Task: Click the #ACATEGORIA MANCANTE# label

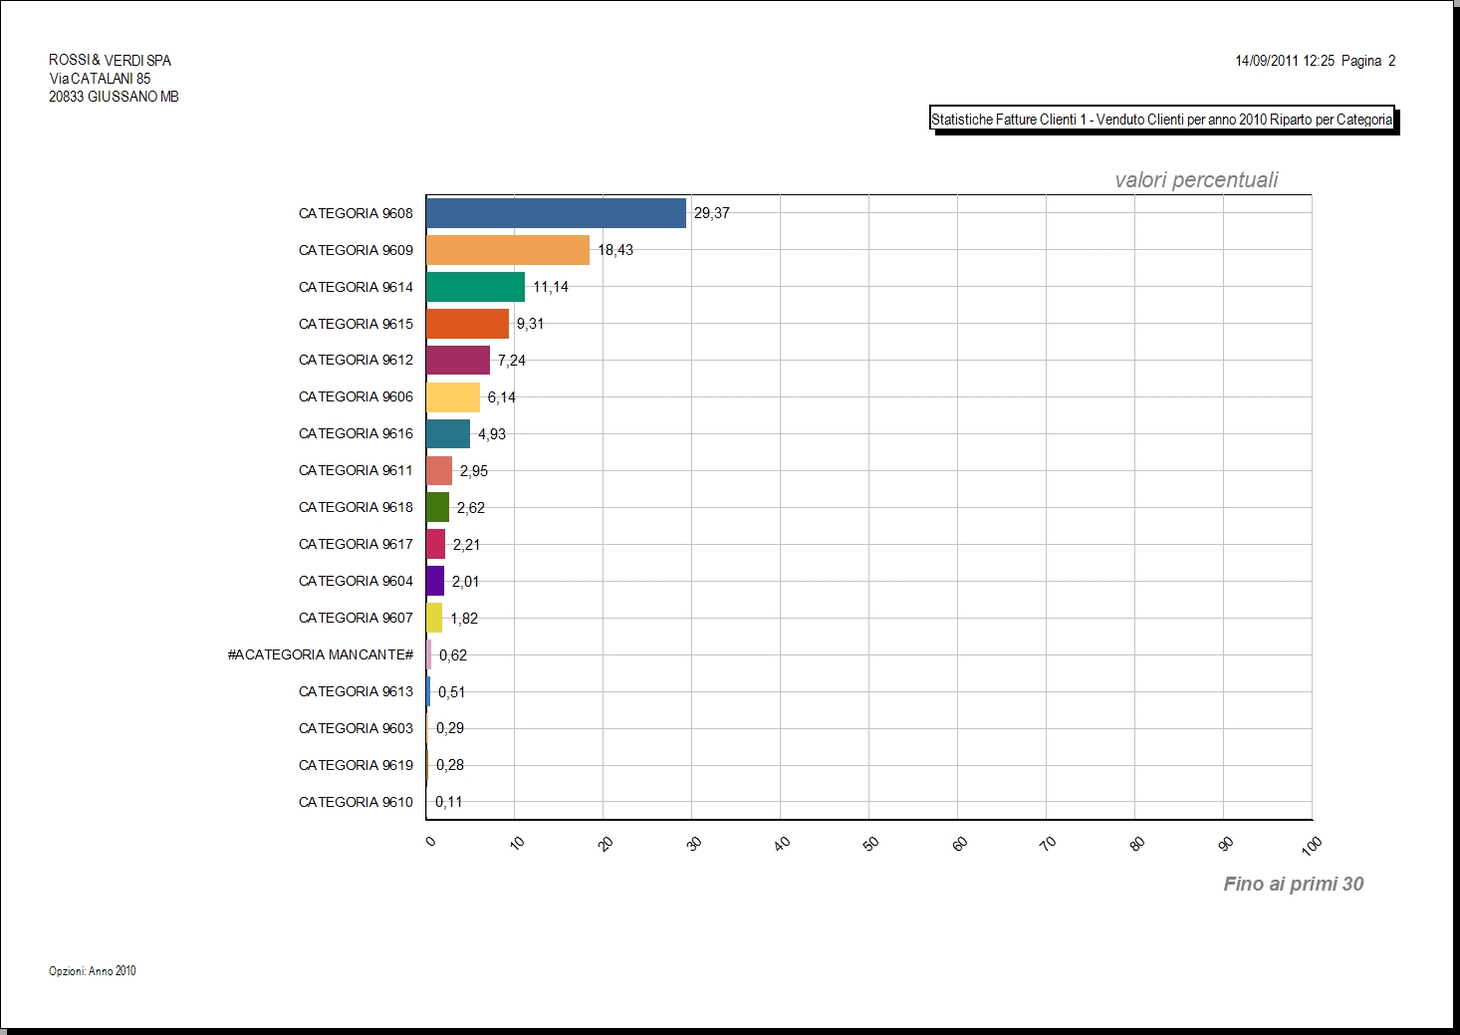Action: point(321,654)
